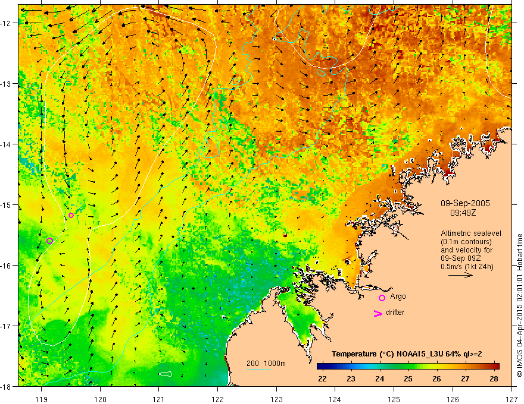Click the date label 09-Sep-2005
The height and width of the screenshot is (404, 524).
click(x=465, y=203)
